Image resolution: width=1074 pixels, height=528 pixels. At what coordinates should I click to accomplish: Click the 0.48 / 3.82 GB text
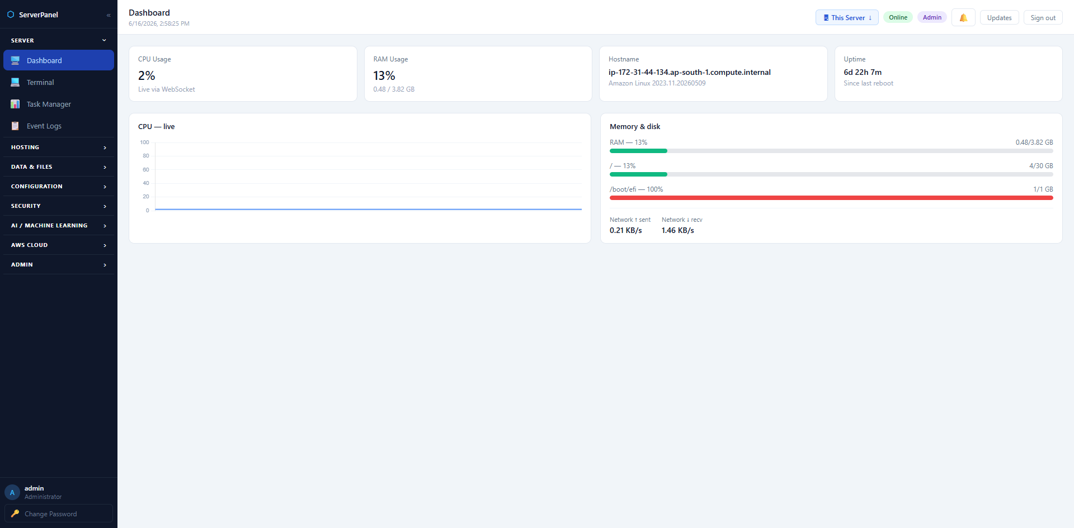click(x=394, y=89)
